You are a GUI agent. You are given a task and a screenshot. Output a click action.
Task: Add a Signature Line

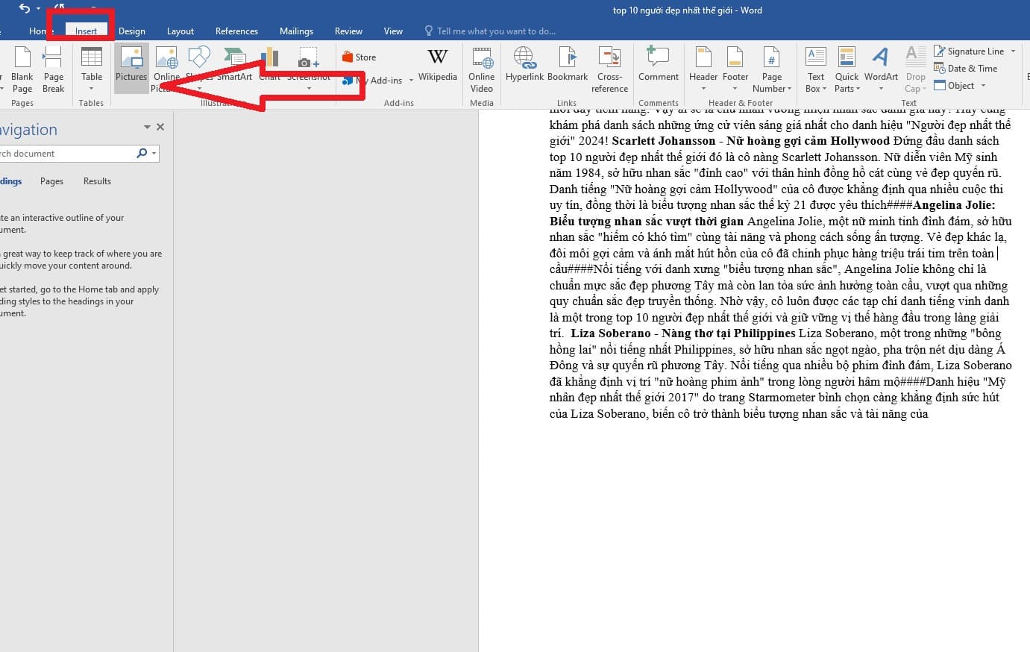tap(968, 51)
